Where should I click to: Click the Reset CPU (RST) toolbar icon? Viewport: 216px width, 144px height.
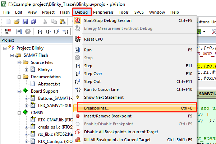pos(8,32)
